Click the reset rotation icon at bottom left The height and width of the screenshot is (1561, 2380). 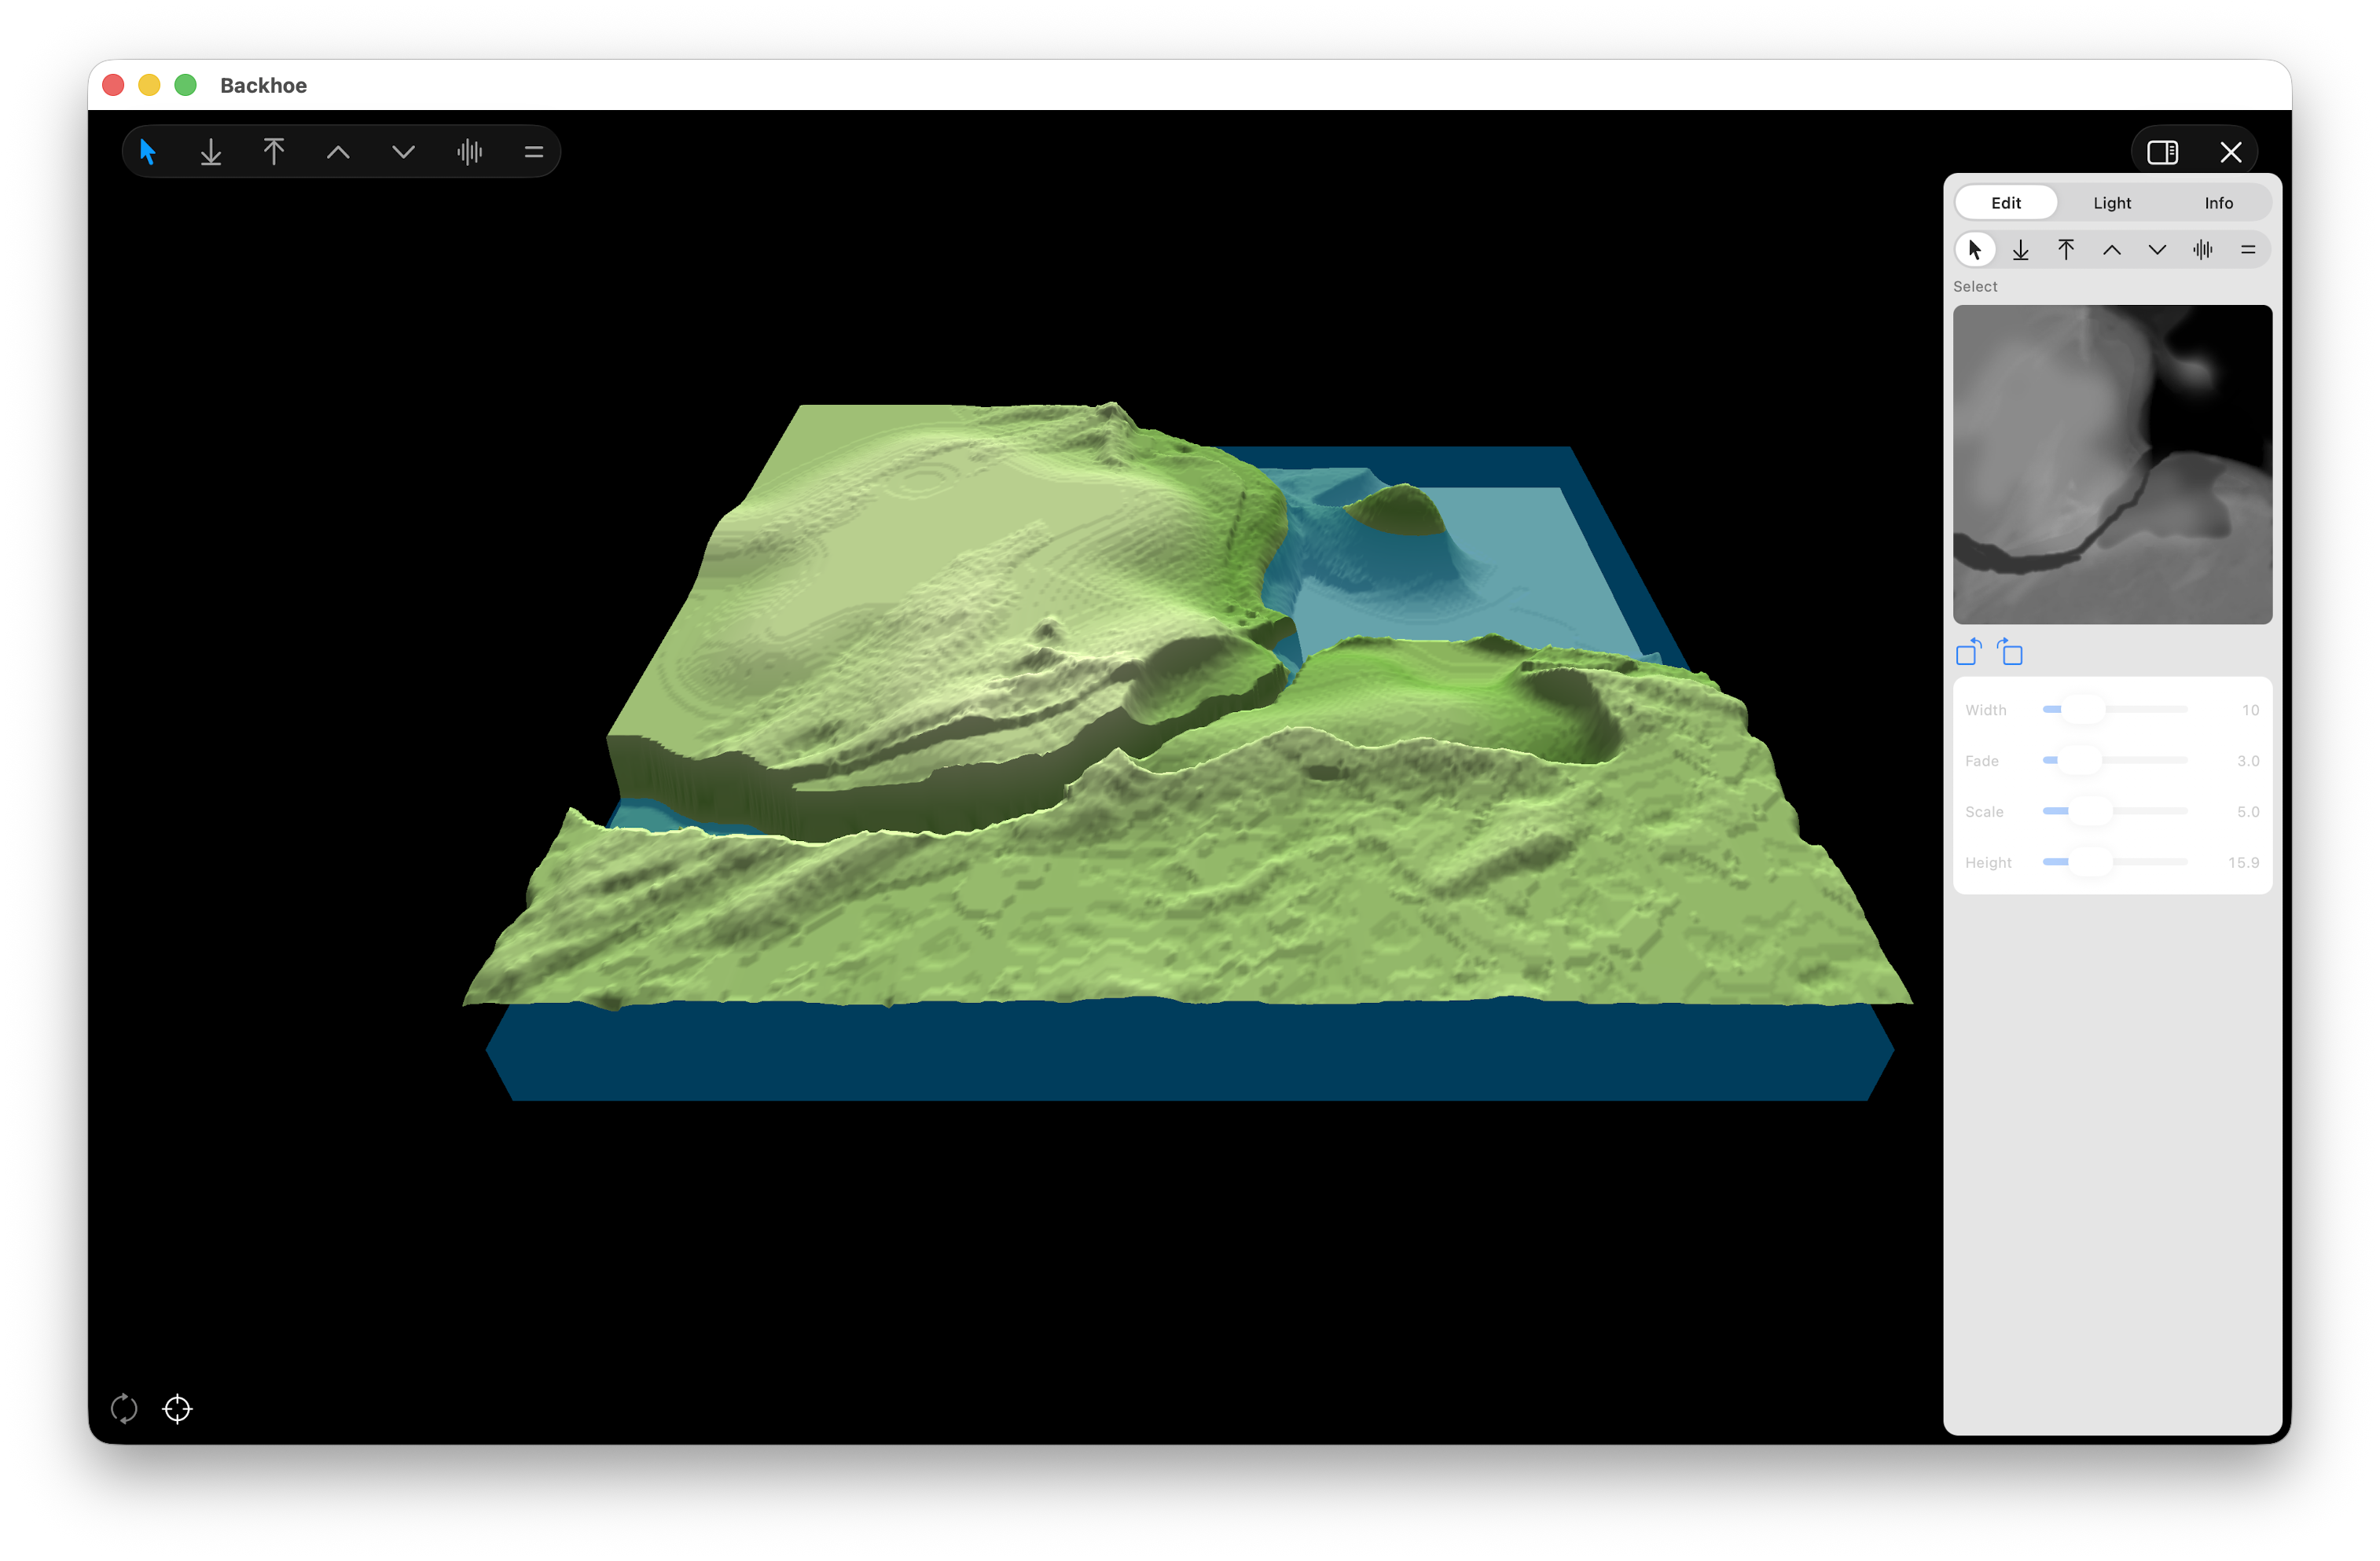coord(124,1408)
